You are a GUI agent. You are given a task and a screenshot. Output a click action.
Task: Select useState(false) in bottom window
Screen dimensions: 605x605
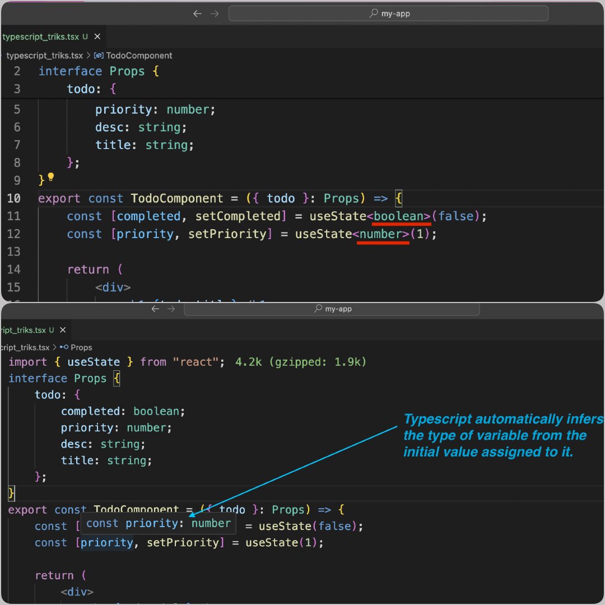click(x=307, y=526)
